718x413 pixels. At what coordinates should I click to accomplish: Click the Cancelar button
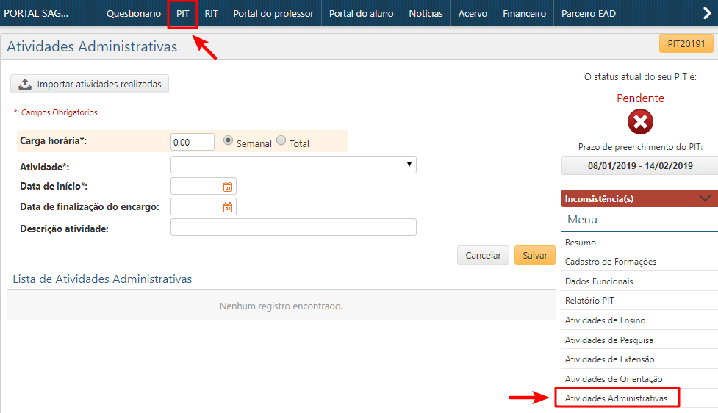point(483,255)
